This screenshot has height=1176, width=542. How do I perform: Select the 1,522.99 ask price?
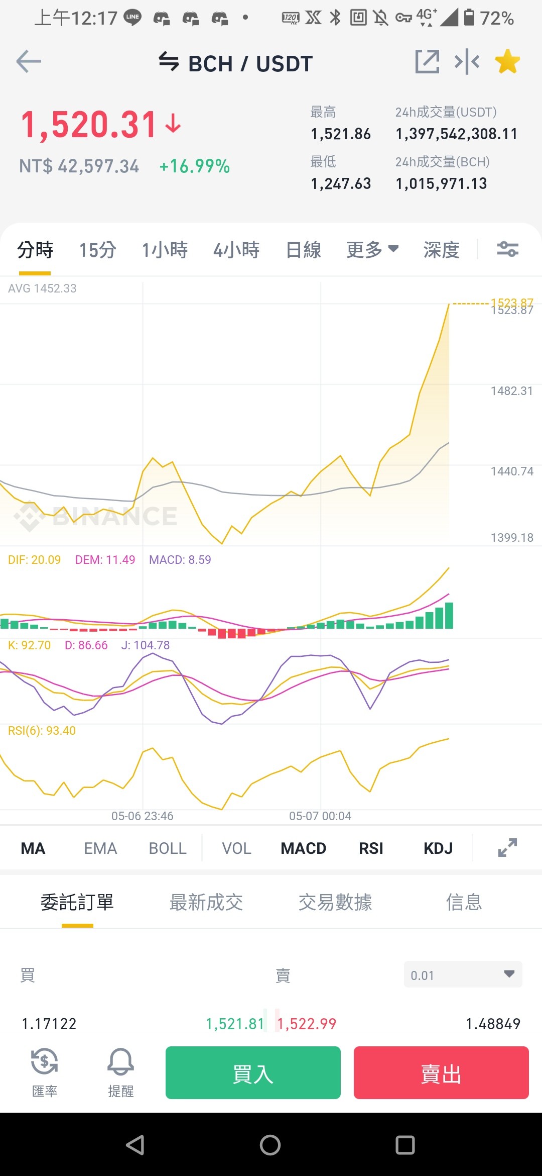[x=307, y=1024]
